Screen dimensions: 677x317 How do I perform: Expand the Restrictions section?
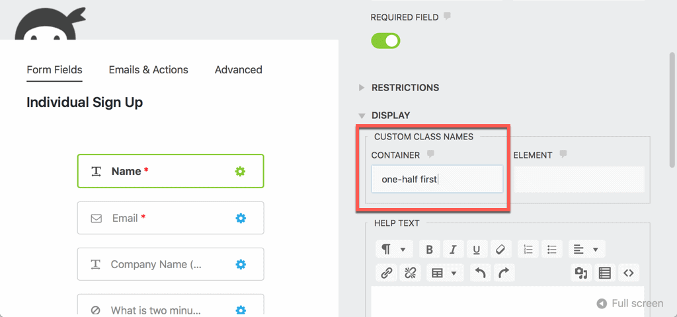405,88
